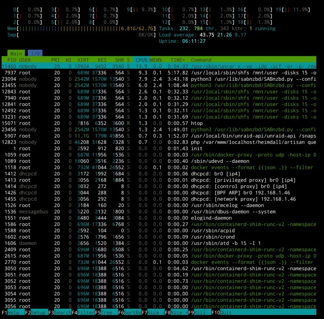This screenshot has height=319, width=324.
Task: Switch to the I/O tab
Action: (35, 54)
